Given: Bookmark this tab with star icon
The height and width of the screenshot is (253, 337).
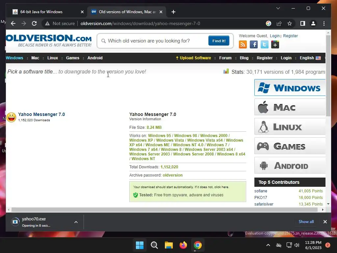Looking at the screenshot, I should point(290,23).
